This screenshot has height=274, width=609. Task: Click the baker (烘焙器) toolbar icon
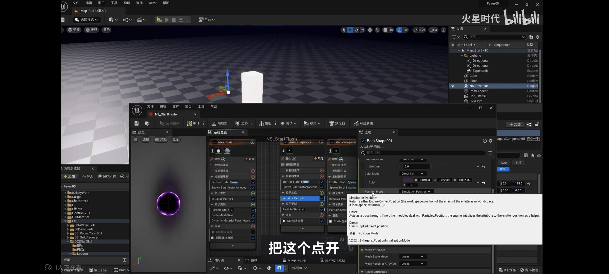click(x=331, y=123)
